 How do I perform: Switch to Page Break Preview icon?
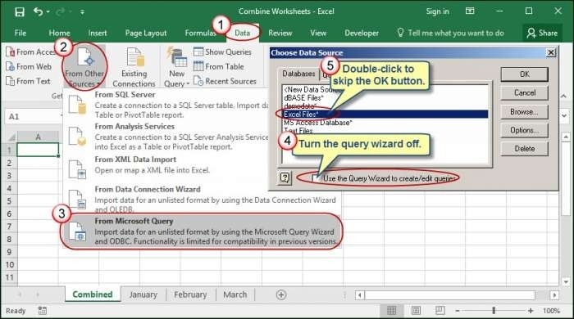click(x=440, y=311)
